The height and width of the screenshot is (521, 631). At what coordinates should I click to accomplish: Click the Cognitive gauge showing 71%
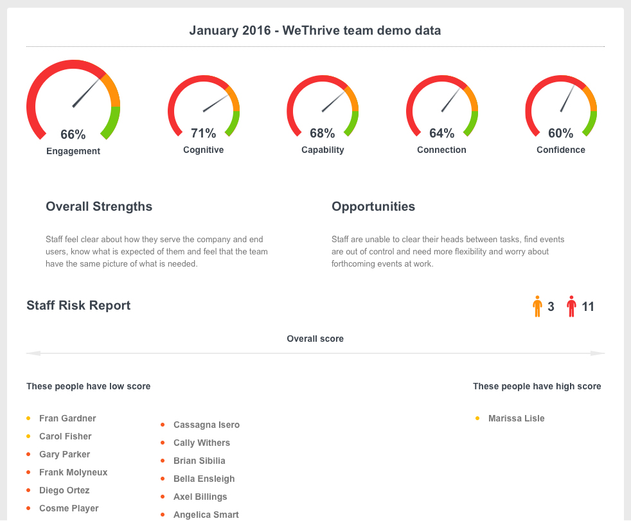coord(203,106)
